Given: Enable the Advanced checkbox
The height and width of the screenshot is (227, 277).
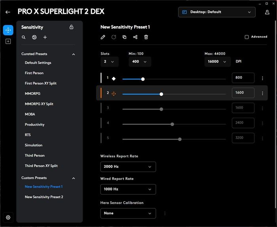Looking at the screenshot, I should (247, 37).
